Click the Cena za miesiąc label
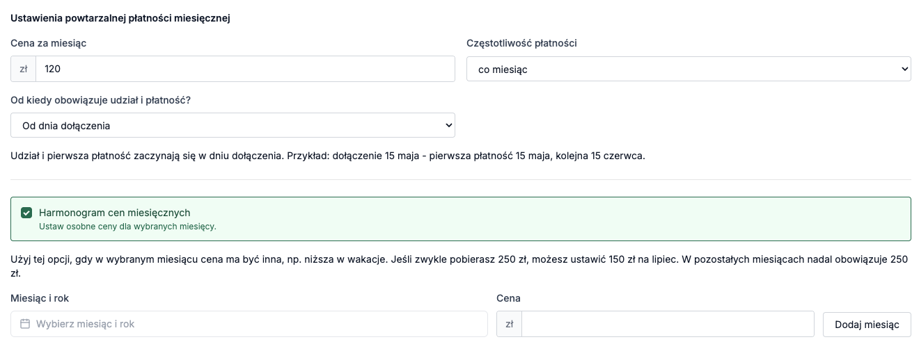912x351 pixels. click(x=49, y=43)
